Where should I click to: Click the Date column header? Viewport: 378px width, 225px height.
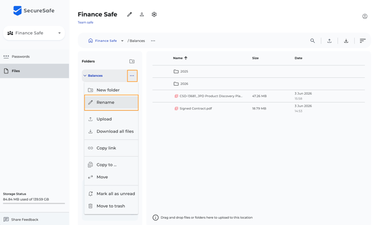click(298, 58)
